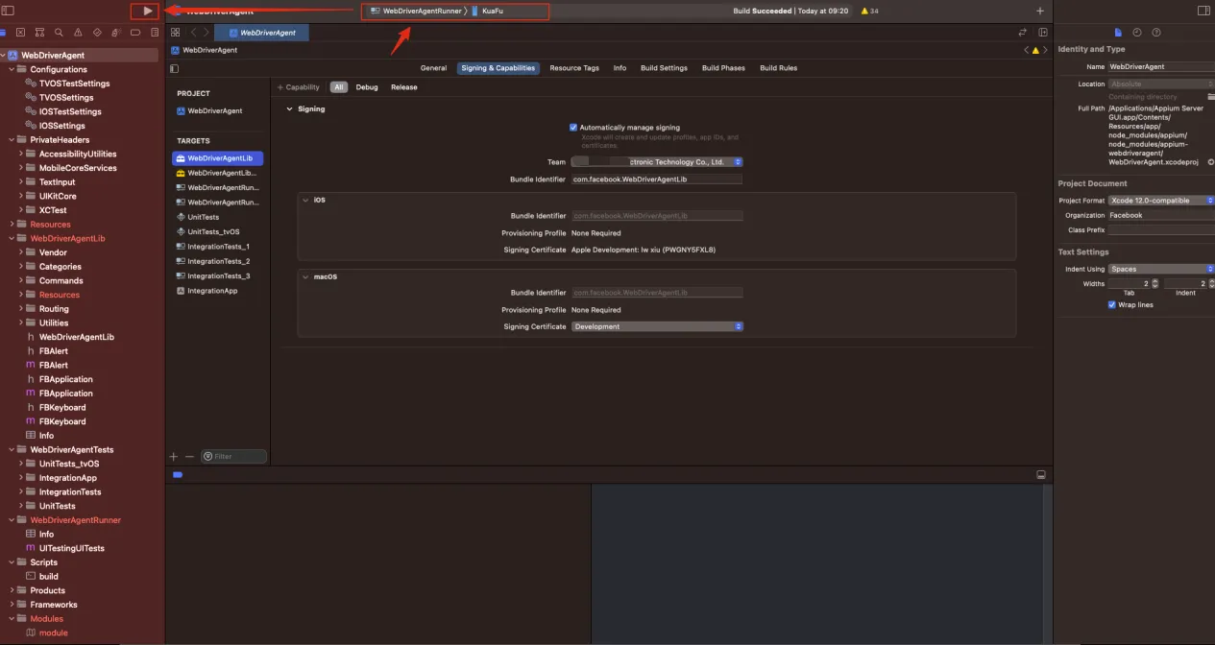Image resolution: width=1215 pixels, height=645 pixels.
Task: Expand the Products folder
Action: [x=12, y=590]
